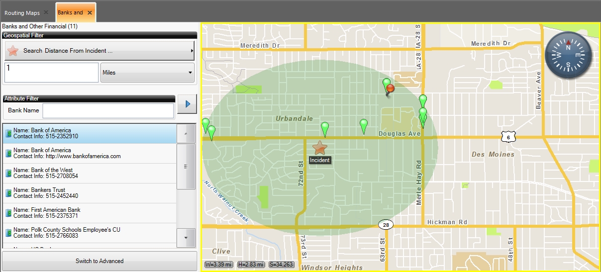The width and height of the screenshot is (601, 272).
Task: Select the First American Bank entry
Action: click(90, 213)
